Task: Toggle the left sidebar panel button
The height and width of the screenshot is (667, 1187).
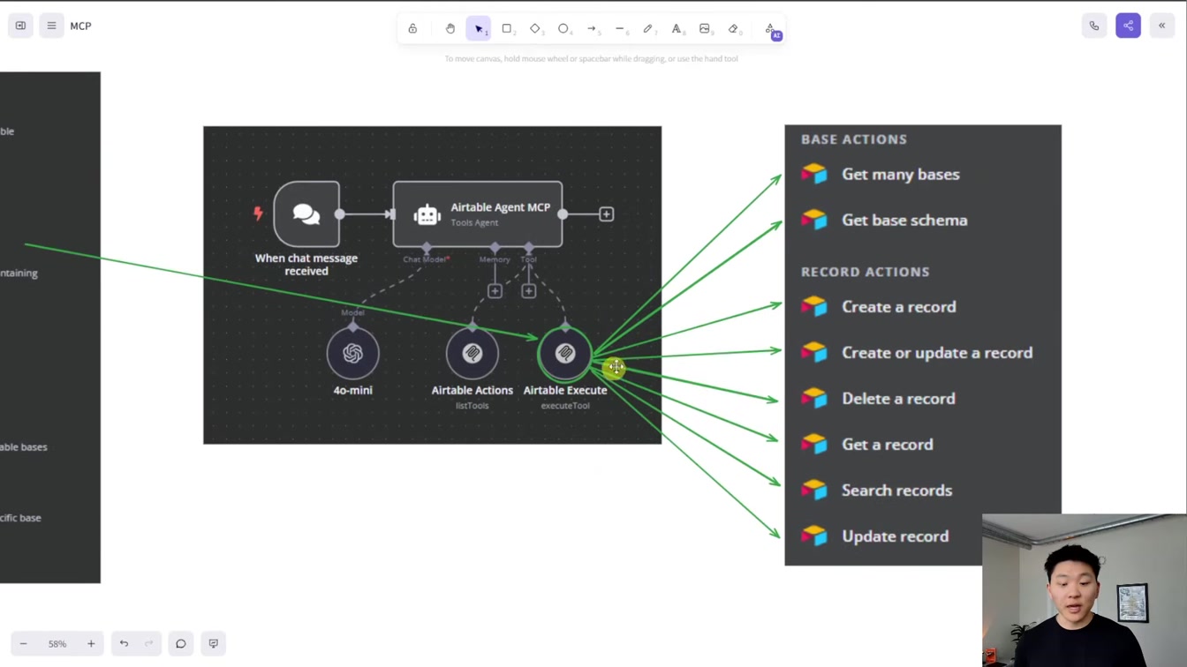Action: 20,26
